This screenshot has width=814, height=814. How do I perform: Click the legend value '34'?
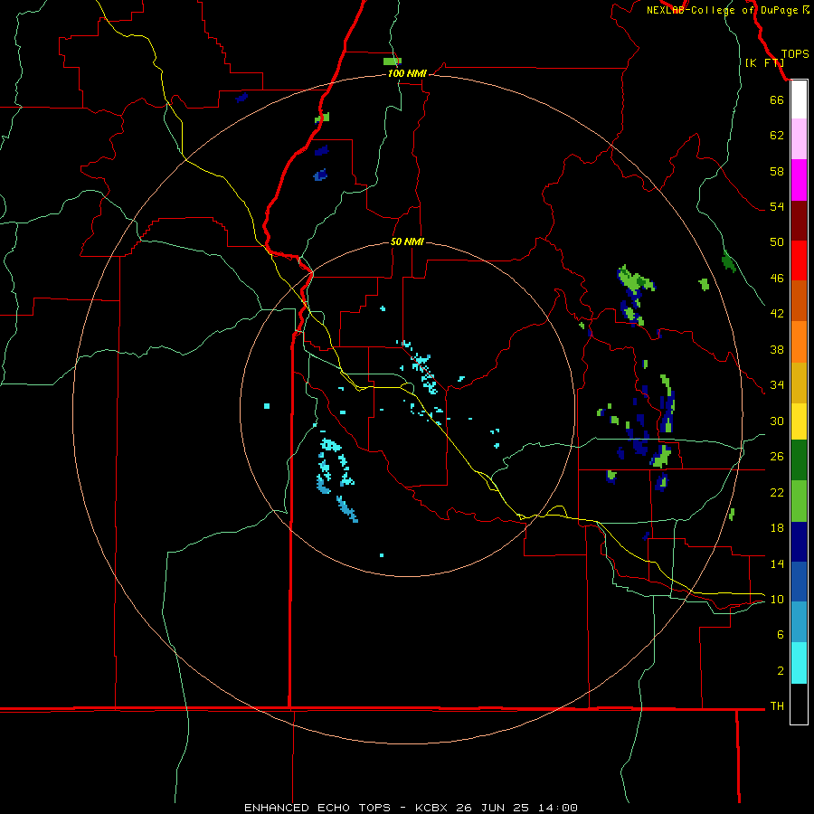(x=777, y=385)
